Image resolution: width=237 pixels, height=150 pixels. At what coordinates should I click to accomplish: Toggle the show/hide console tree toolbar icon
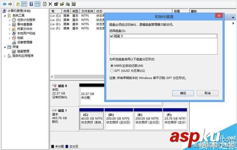[x=24, y=4]
